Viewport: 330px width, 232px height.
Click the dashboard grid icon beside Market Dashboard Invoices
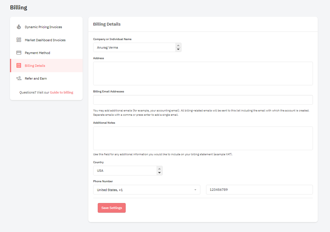click(x=19, y=40)
